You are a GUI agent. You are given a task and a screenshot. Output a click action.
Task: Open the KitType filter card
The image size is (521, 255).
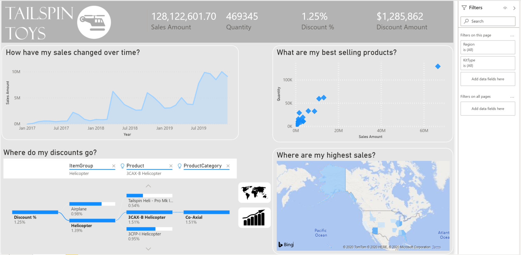coord(488,63)
